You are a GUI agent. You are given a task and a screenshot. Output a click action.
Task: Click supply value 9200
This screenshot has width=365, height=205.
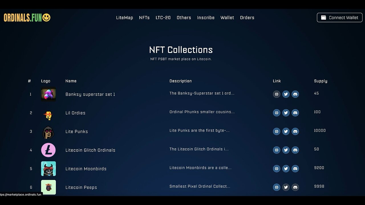[319, 168]
